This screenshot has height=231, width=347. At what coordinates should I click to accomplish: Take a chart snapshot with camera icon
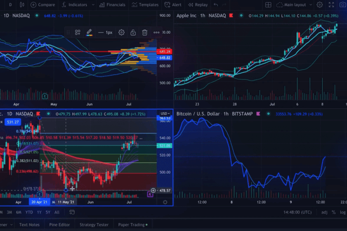342,5
